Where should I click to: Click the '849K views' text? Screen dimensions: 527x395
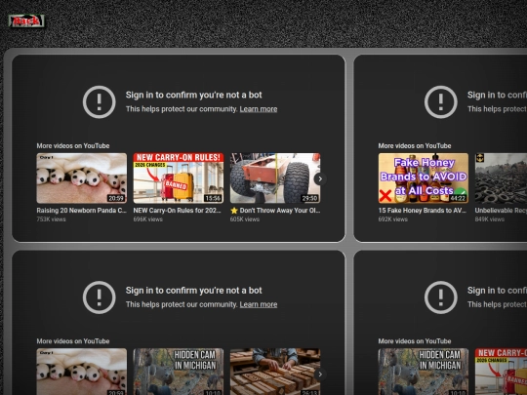[x=490, y=219]
